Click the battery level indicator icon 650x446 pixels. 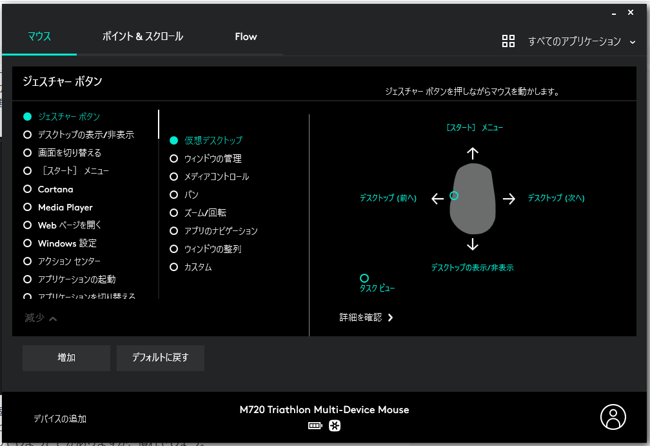tap(315, 425)
